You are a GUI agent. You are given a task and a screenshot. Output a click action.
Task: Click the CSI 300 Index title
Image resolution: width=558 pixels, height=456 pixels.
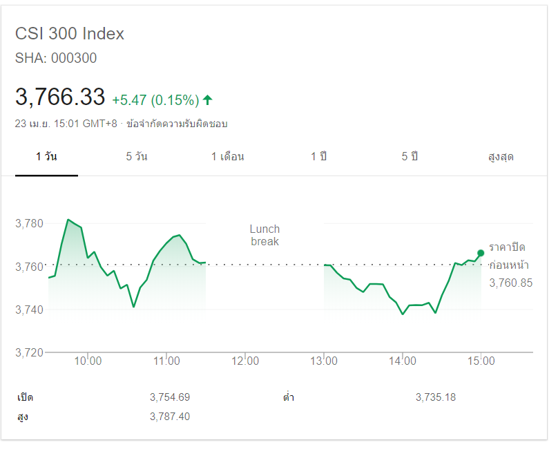pyautogui.click(x=70, y=34)
